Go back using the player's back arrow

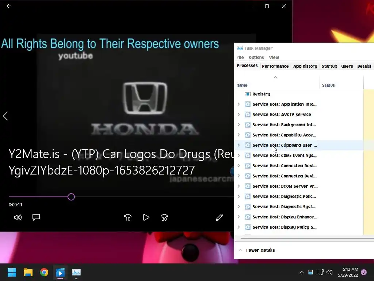click(x=9, y=6)
